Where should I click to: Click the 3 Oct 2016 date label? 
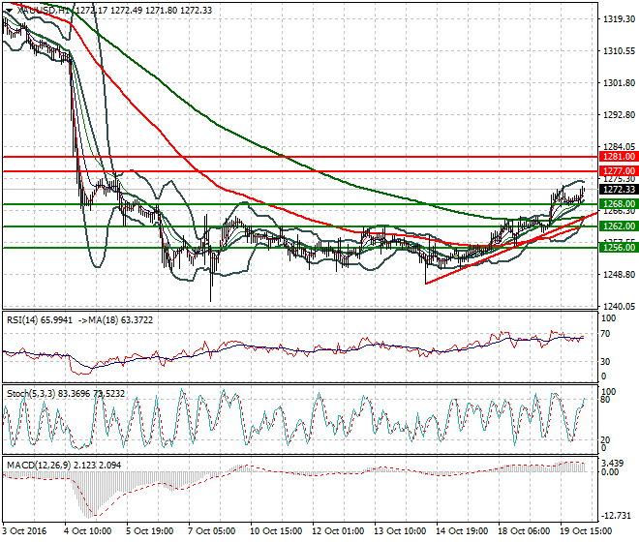[24, 531]
